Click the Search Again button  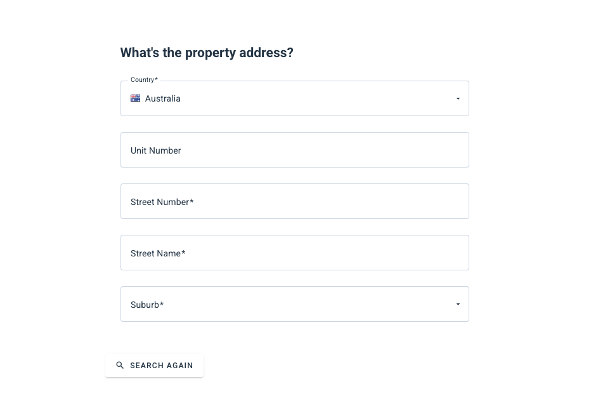pos(155,366)
